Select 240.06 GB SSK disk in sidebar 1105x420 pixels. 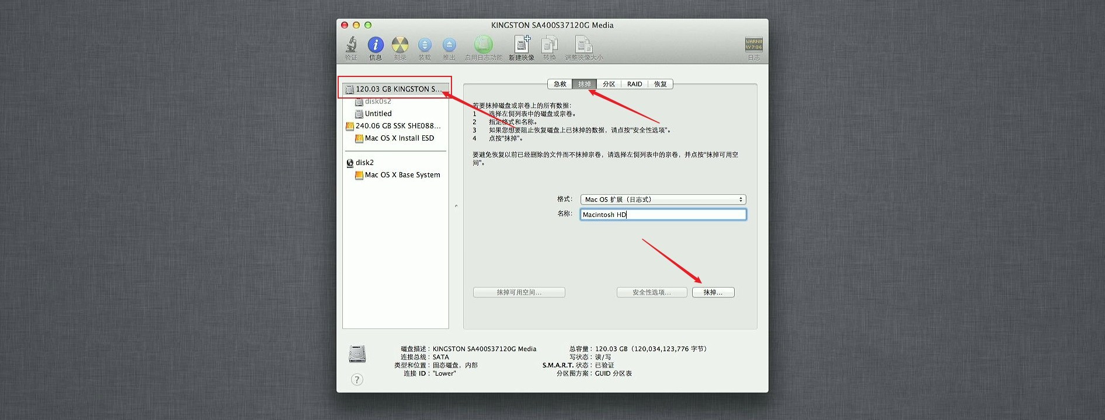coord(398,126)
